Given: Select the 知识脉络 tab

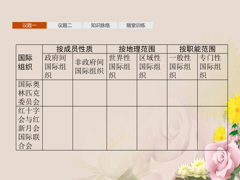Looking at the screenshot, I should tap(100, 25).
